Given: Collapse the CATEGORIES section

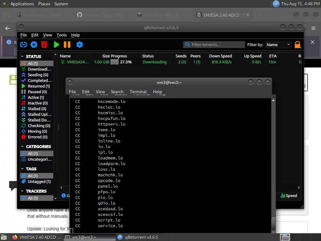Looking at the screenshot, I should point(22,147).
